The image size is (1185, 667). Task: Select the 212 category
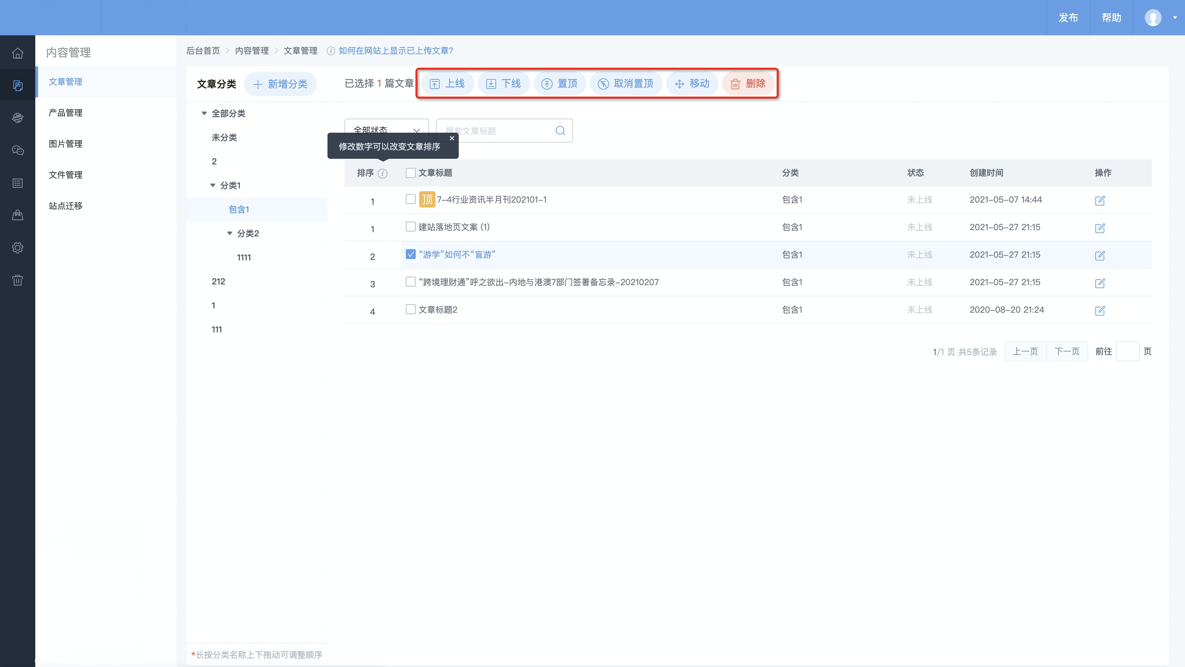(218, 282)
